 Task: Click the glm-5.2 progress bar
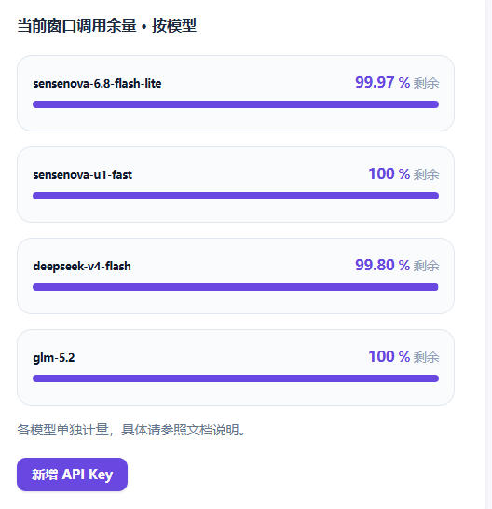click(x=236, y=378)
